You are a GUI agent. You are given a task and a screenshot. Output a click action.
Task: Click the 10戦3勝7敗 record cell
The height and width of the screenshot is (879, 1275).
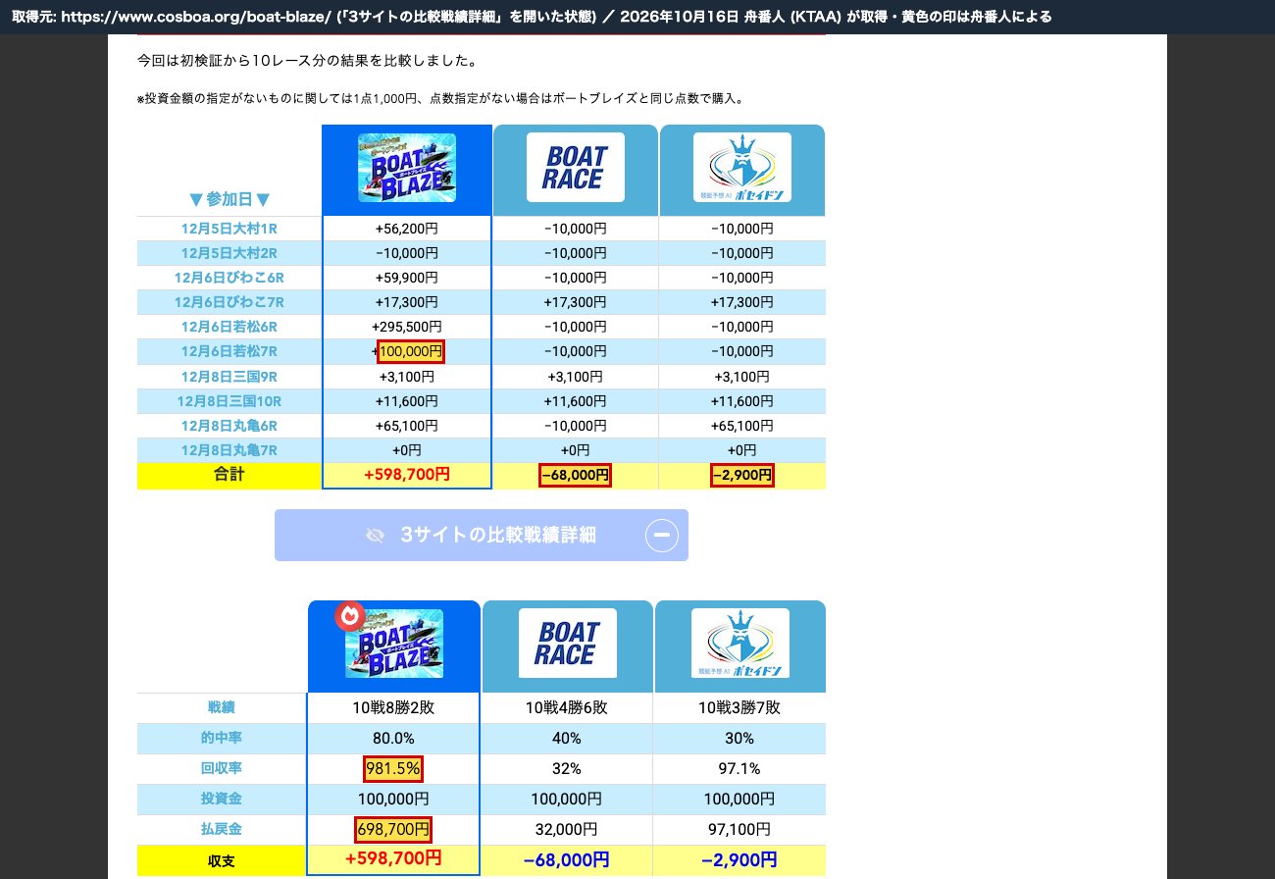pos(740,708)
